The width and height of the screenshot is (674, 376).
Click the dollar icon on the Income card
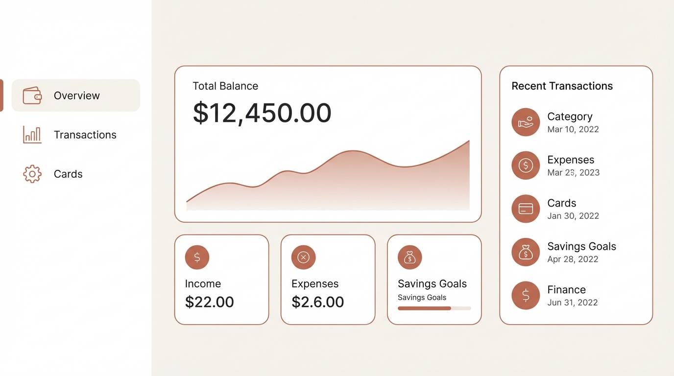[197, 257]
